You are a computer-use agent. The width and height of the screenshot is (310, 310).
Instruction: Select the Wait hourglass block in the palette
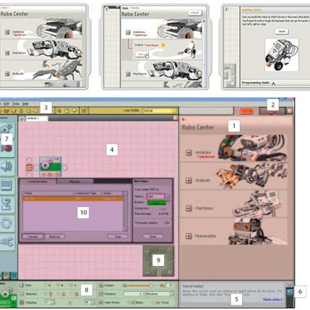[7, 204]
